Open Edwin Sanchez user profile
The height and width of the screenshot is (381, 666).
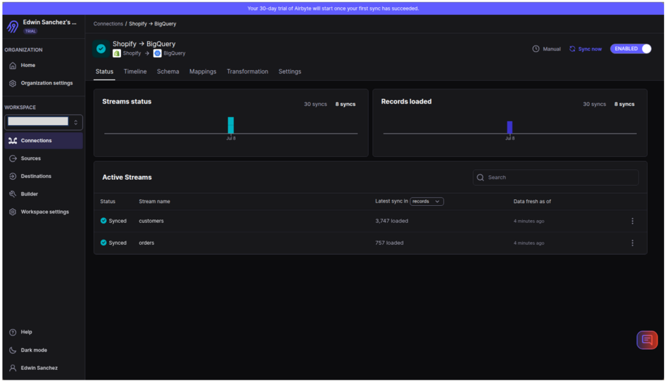point(39,368)
